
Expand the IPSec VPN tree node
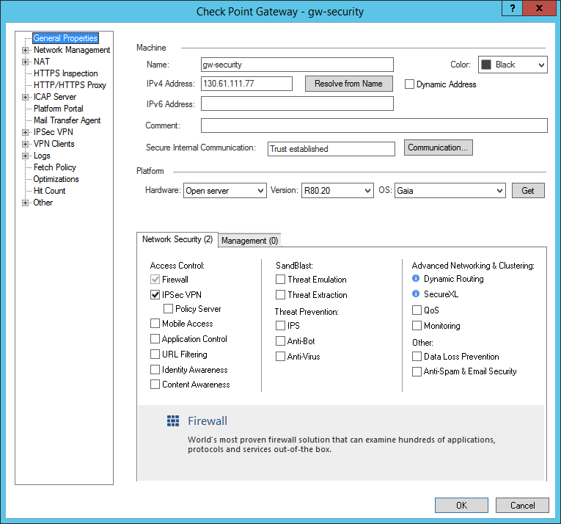tap(26, 133)
